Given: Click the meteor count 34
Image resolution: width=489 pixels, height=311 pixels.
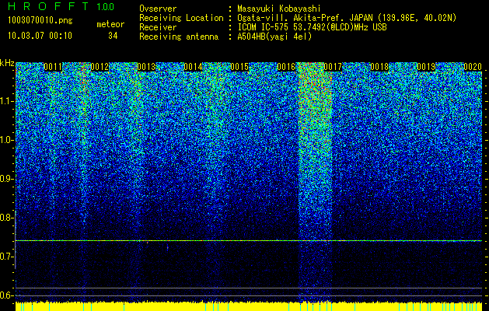Looking at the screenshot, I should click(x=113, y=36).
